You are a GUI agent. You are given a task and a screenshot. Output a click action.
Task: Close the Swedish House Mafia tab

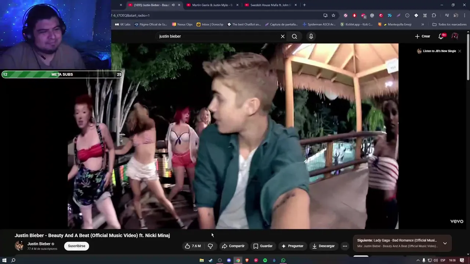tap(296, 5)
